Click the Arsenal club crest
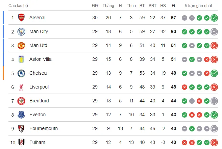This screenshot has height=149, width=222. (x=21, y=18)
